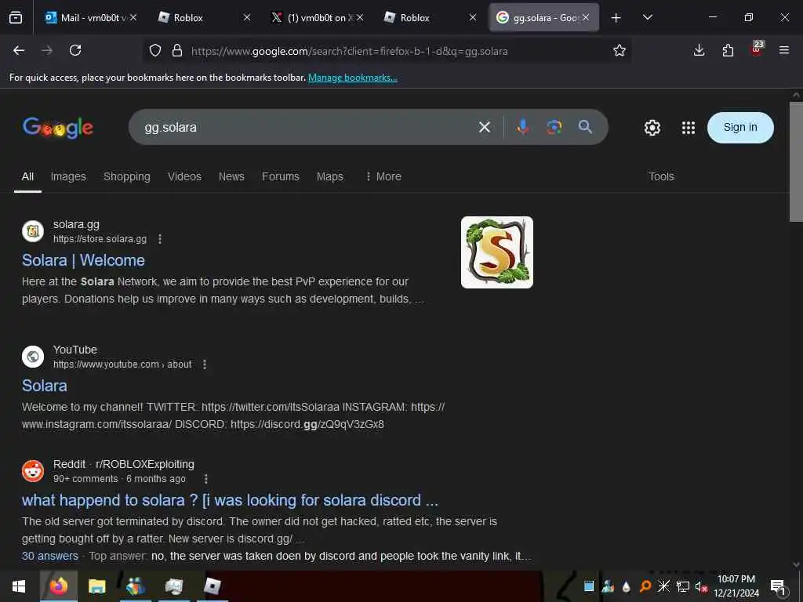Search by image with Google Lens

(x=554, y=127)
